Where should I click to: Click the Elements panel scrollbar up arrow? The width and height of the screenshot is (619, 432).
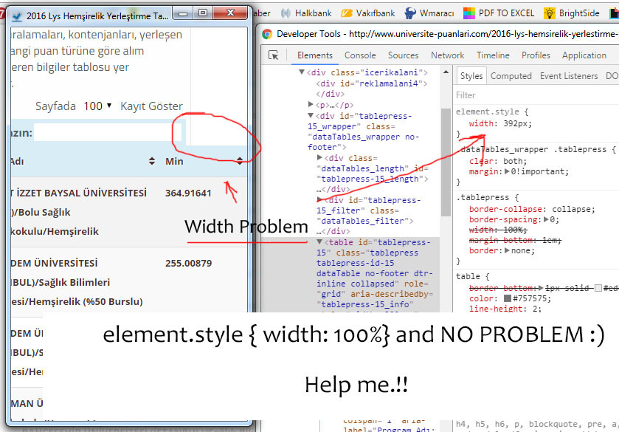(446, 72)
